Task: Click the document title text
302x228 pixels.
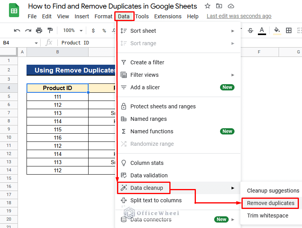Action: pos(112,6)
